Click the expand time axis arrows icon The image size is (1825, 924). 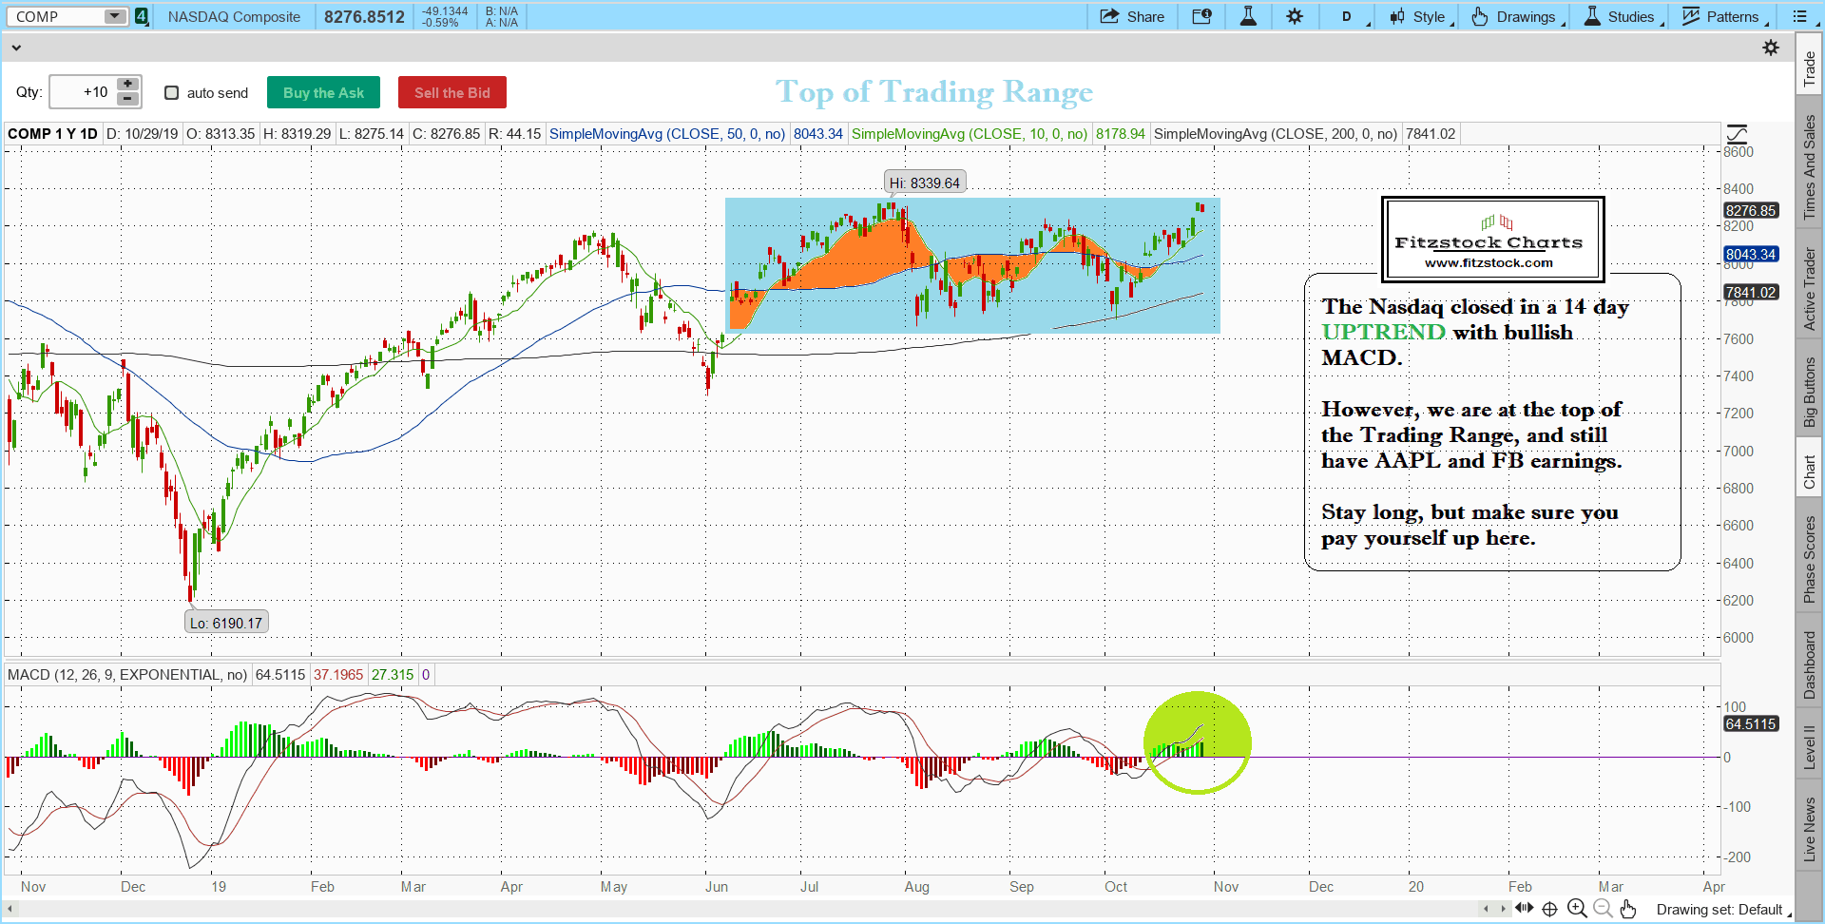[x=1524, y=909]
